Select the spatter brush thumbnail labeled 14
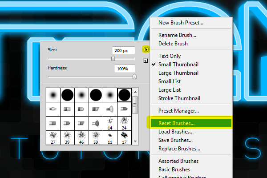This screenshot has height=178, width=267. (110, 124)
